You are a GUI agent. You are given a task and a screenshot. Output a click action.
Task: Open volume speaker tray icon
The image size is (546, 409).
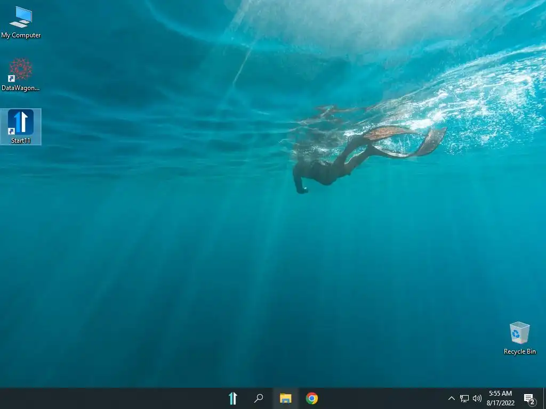pos(477,398)
